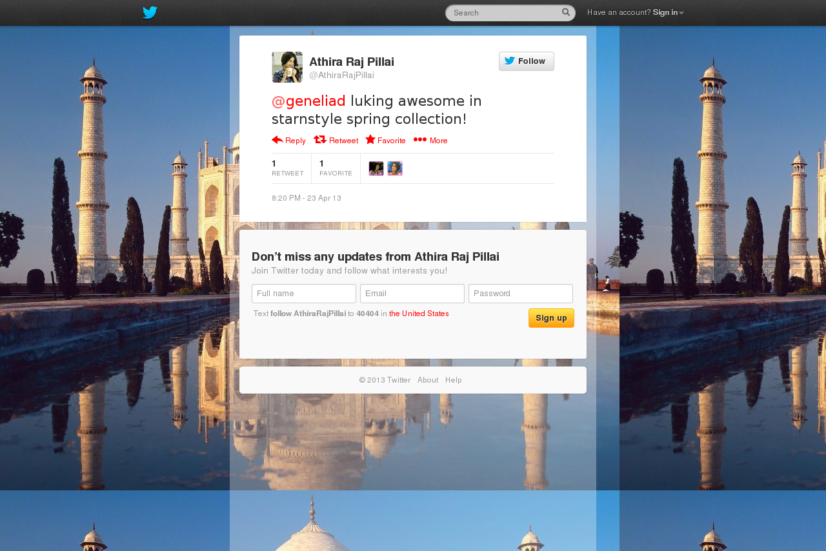The width and height of the screenshot is (826, 551).
Task: Open the @geneliad mention link
Action: pos(308,101)
